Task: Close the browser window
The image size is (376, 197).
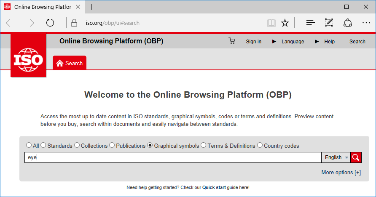Action: [366, 7]
